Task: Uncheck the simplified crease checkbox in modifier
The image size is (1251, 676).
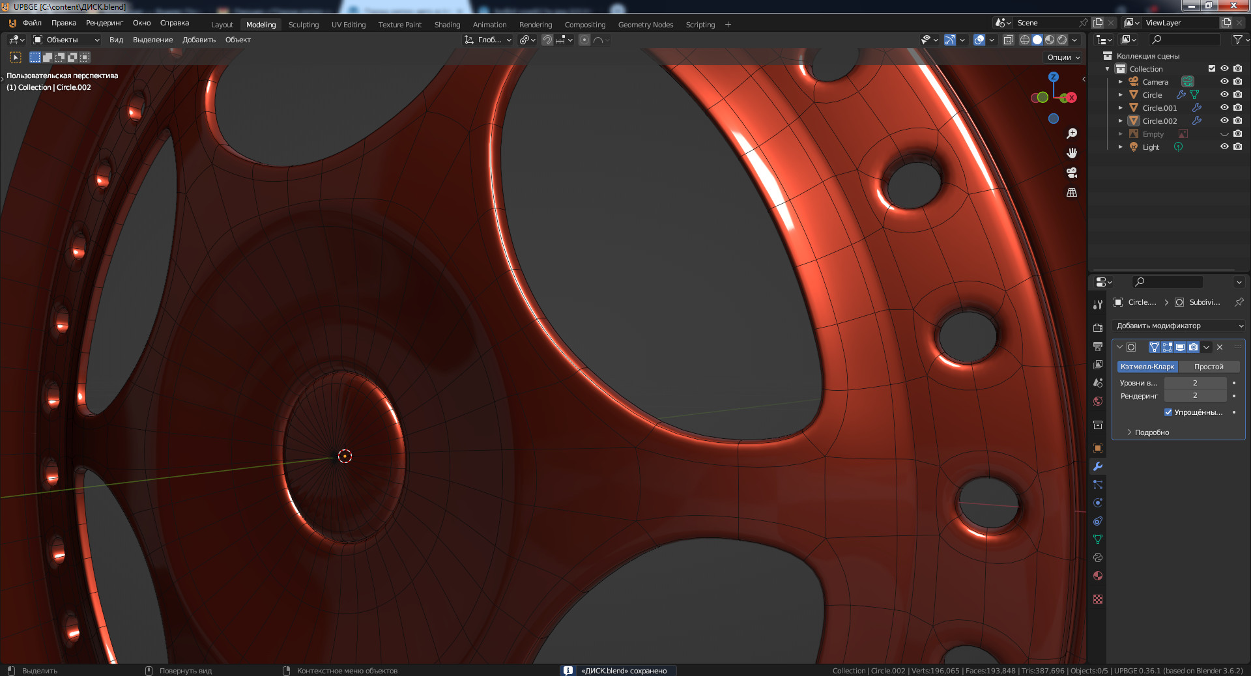Action: click(1168, 412)
